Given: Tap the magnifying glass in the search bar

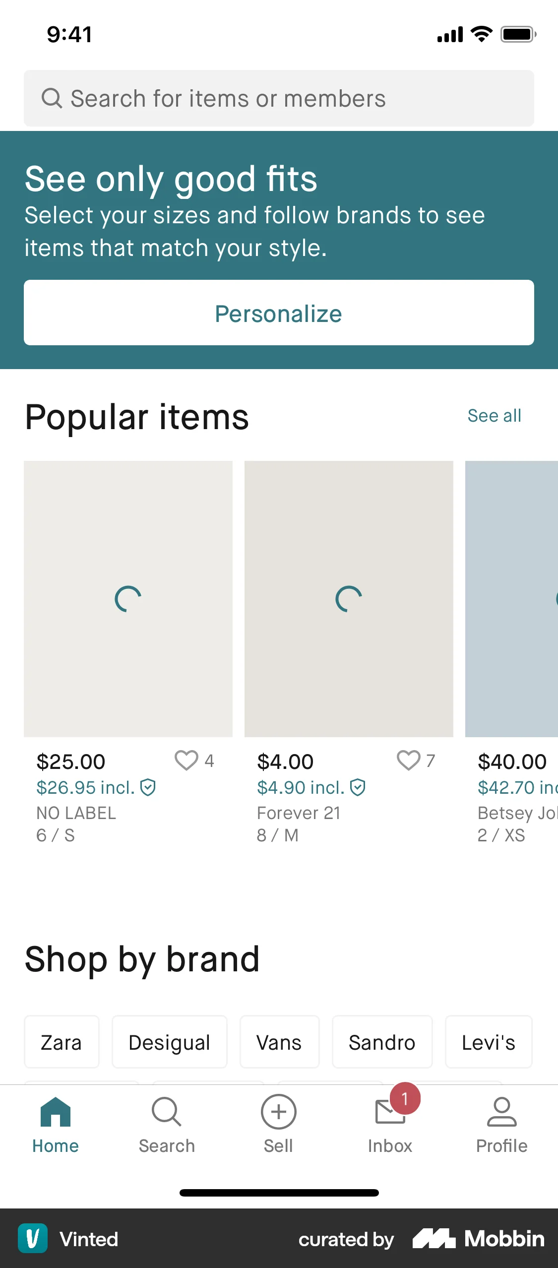Looking at the screenshot, I should (x=52, y=98).
